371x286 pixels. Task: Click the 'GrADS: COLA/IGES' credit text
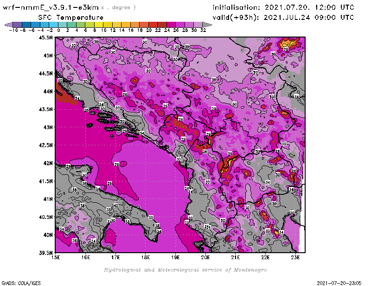(x=21, y=283)
